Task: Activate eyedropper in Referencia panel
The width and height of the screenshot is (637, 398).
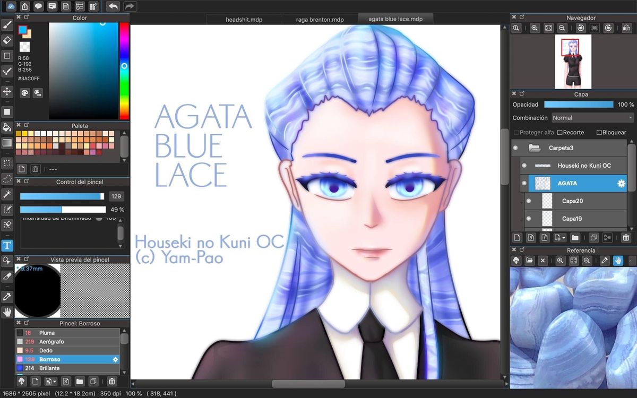Action: 604,261
